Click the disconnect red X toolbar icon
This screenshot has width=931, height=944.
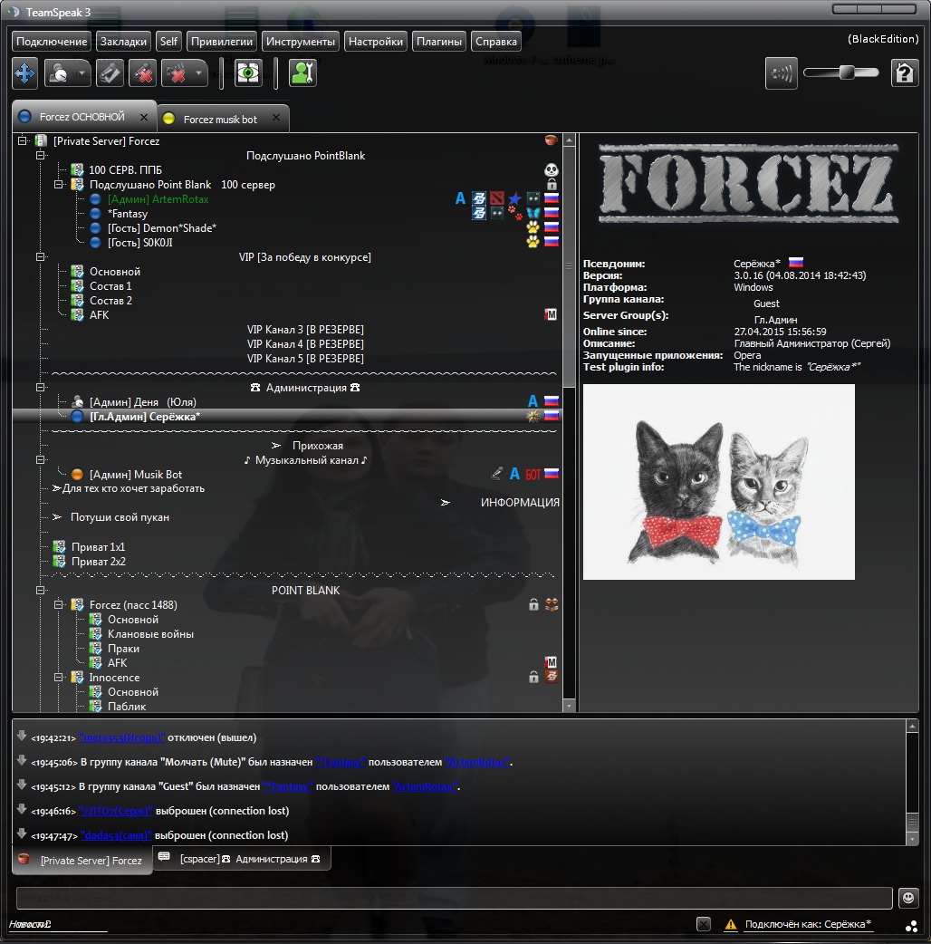click(110, 73)
